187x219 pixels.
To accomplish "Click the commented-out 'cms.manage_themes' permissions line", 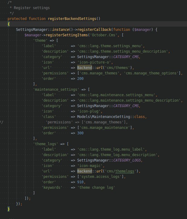I will tap(87, 122).
